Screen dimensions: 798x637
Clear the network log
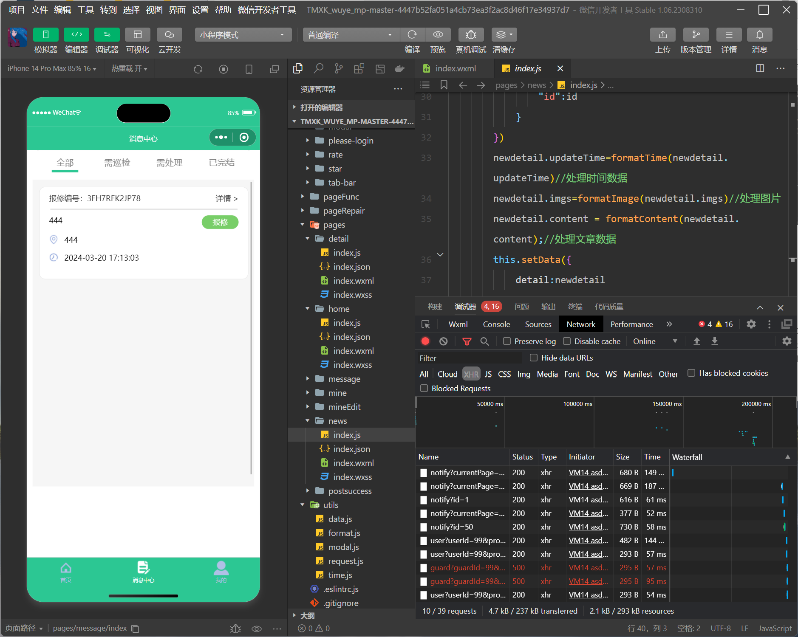[x=443, y=341]
